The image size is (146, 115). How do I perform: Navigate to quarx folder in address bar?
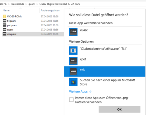[32, 4]
